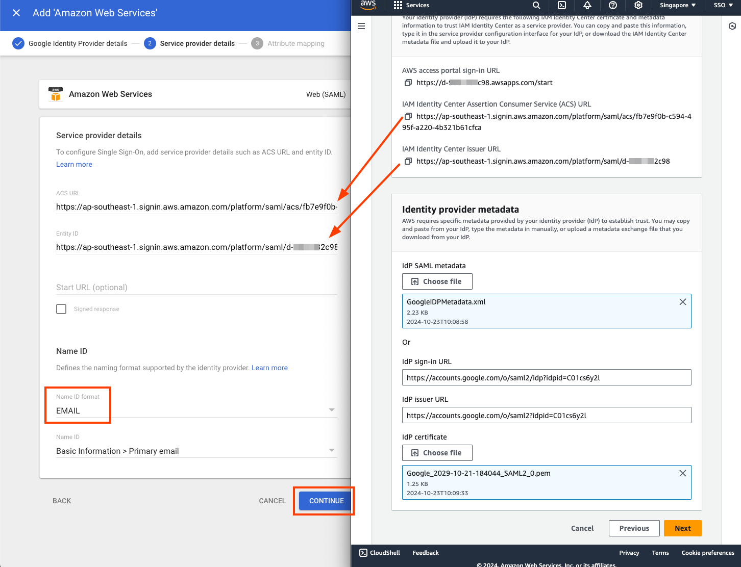Click CloudShell icon in footer bar
The width and height of the screenshot is (741, 567).
pos(363,553)
